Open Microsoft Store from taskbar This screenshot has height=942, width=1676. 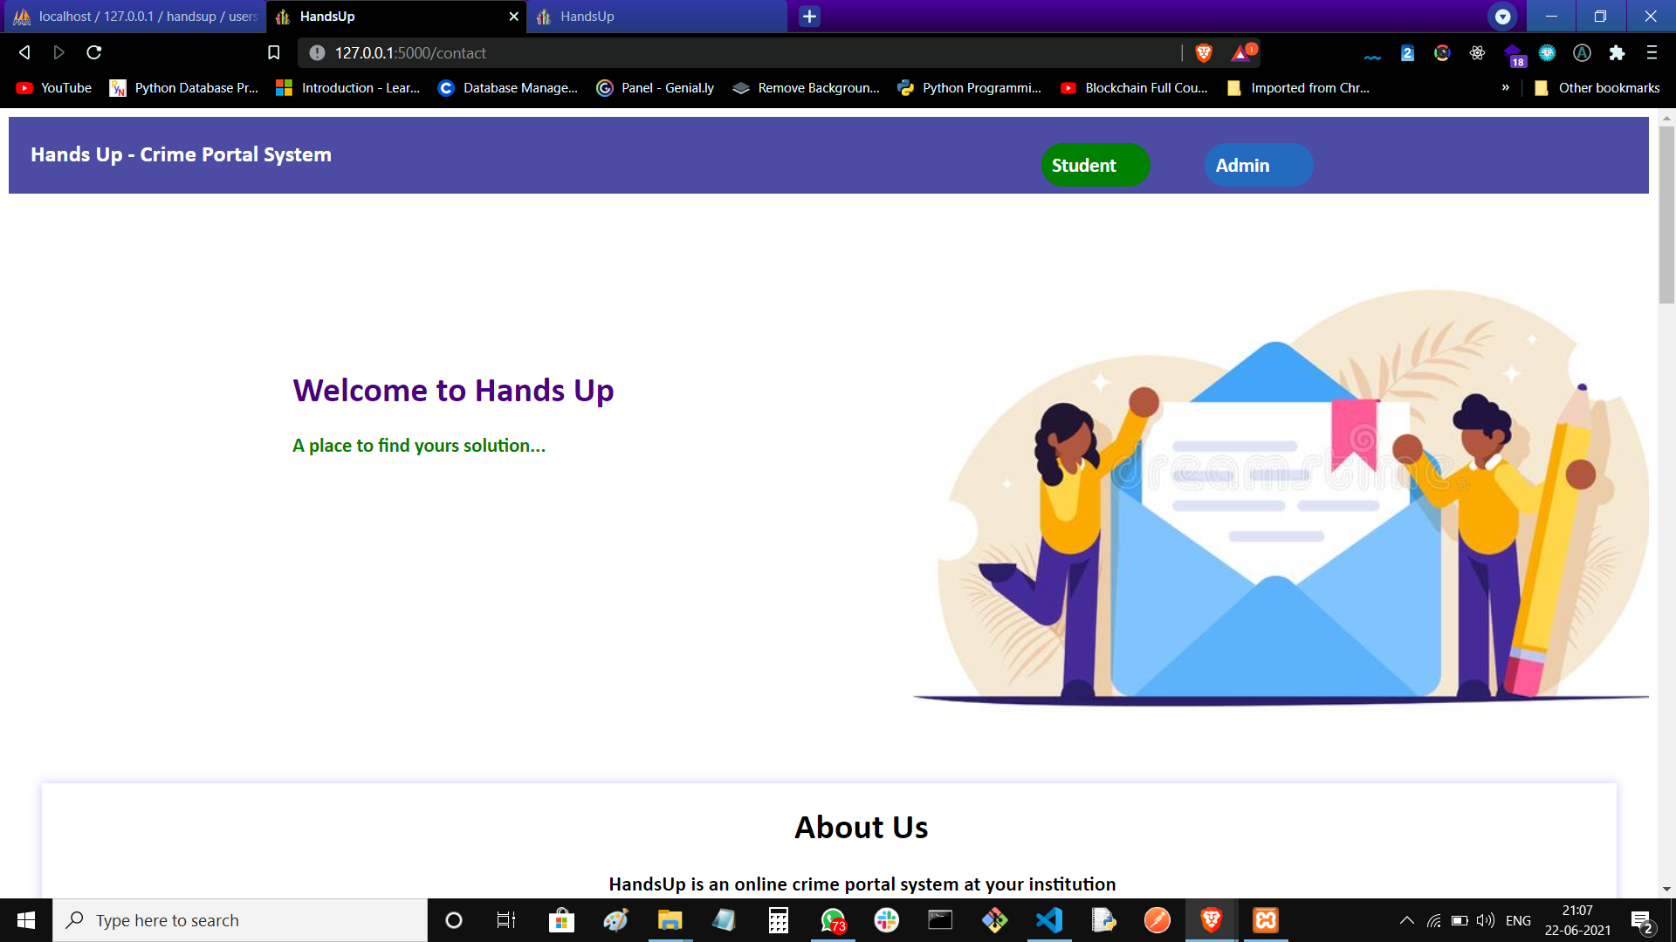point(561,920)
